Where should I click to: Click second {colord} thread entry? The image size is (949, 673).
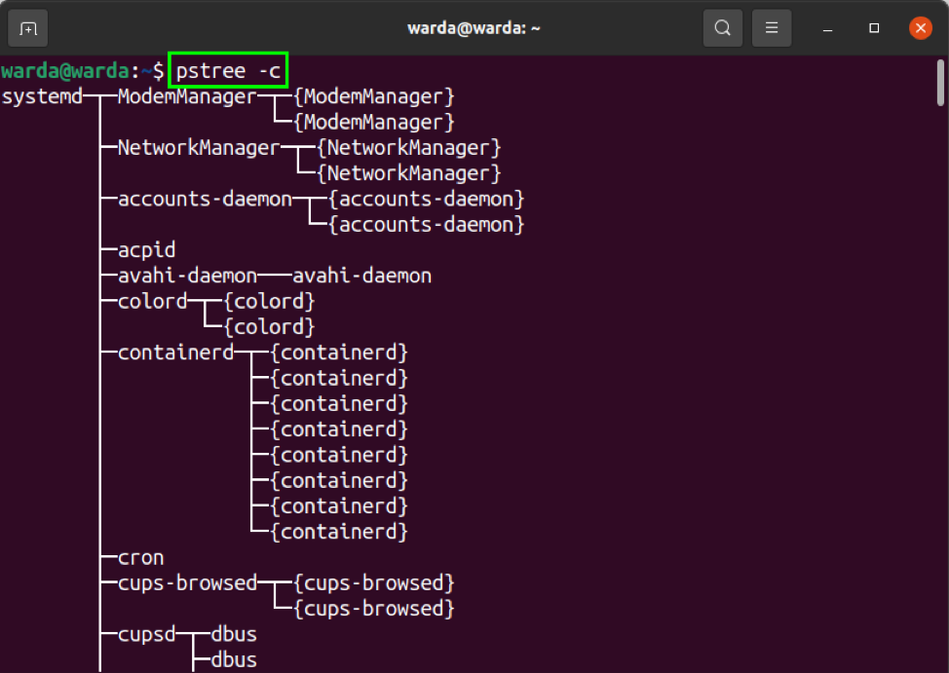pos(269,327)
